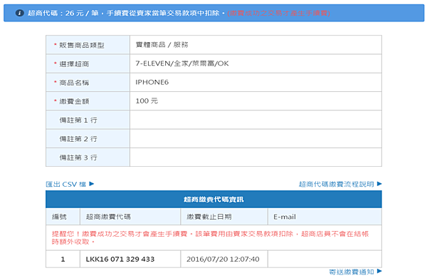The height and width of the screenshot is (278, 427).
Task: Click the 備註第 2 行 value cell
Action: [x=255, y=138]
